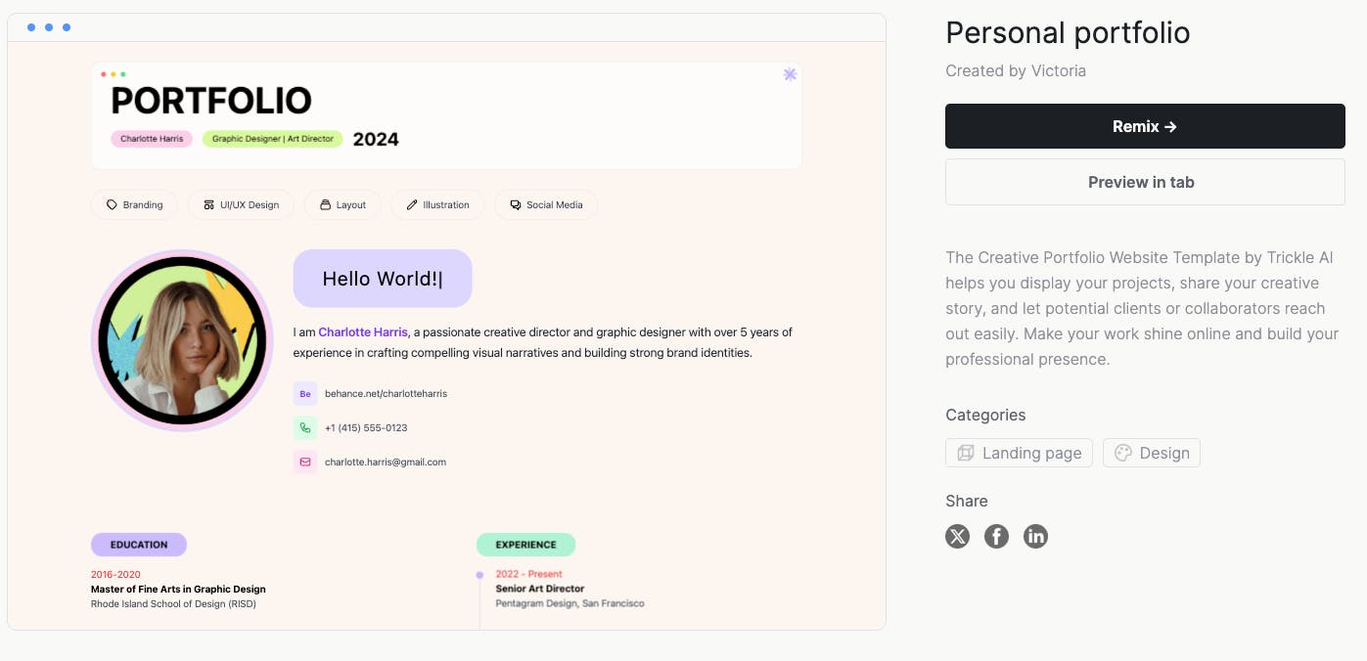Click the pink email envelope icon
The image size is (1367, 661).
(x=305, y=463)
